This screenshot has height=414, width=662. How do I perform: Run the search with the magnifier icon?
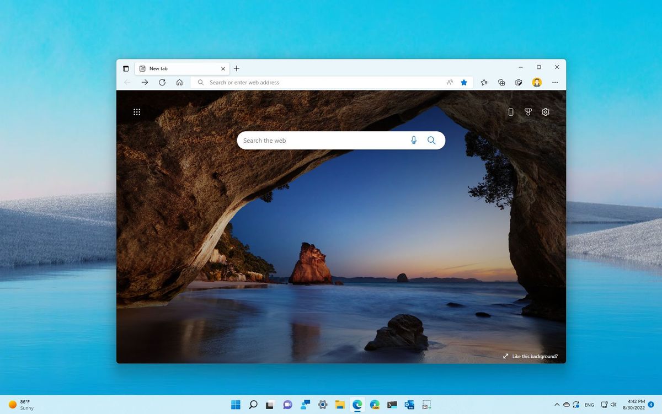(431, 140)
